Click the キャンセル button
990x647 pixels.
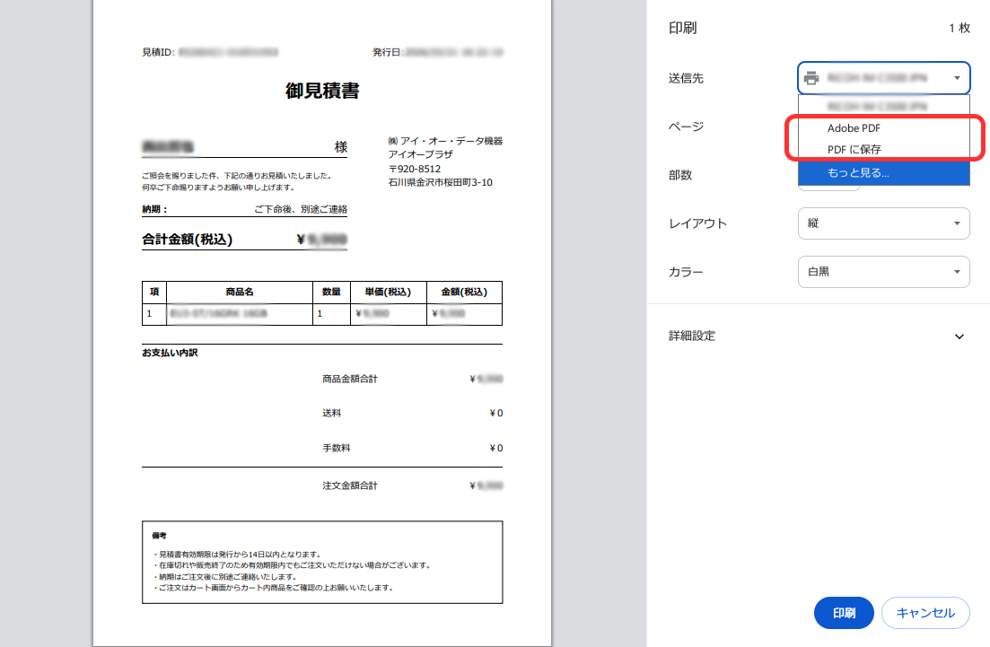pos(925,613)
